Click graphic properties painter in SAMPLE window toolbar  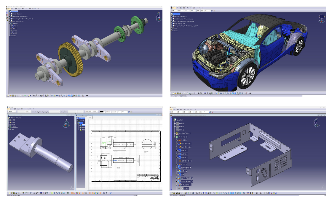pos(210,112)
